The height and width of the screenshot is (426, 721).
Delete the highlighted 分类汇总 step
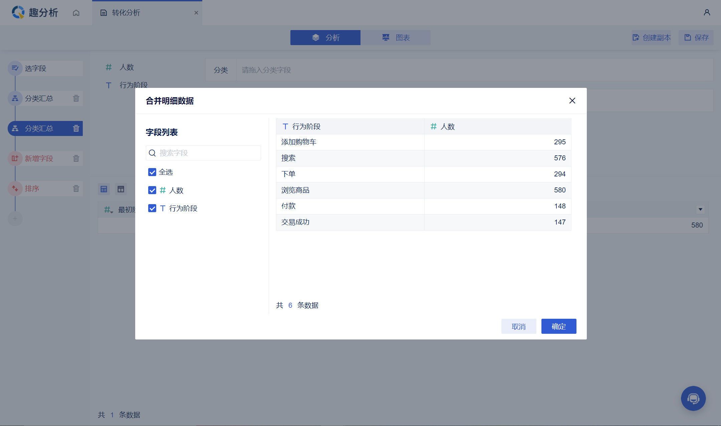[76, 128]
